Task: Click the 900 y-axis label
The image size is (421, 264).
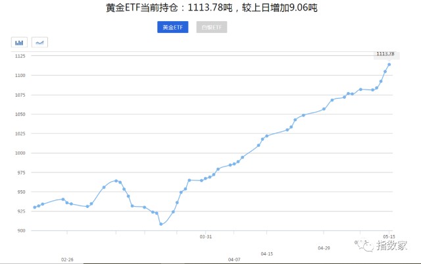Action: [x=21, y=230]
